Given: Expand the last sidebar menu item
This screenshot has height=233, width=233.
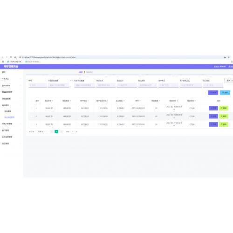Looking at the screenshot, I should 12,144.
